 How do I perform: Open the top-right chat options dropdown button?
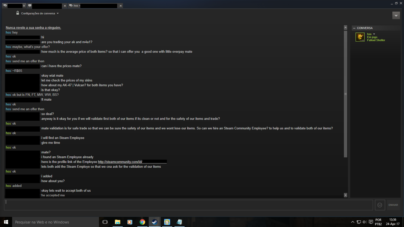coord(396,15)
